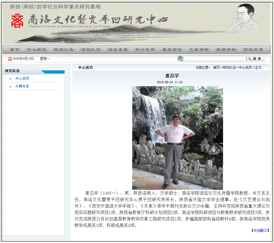Click the calendar icon beside the date
Viewport: 274px width, 243px height.
click(10, 59)
